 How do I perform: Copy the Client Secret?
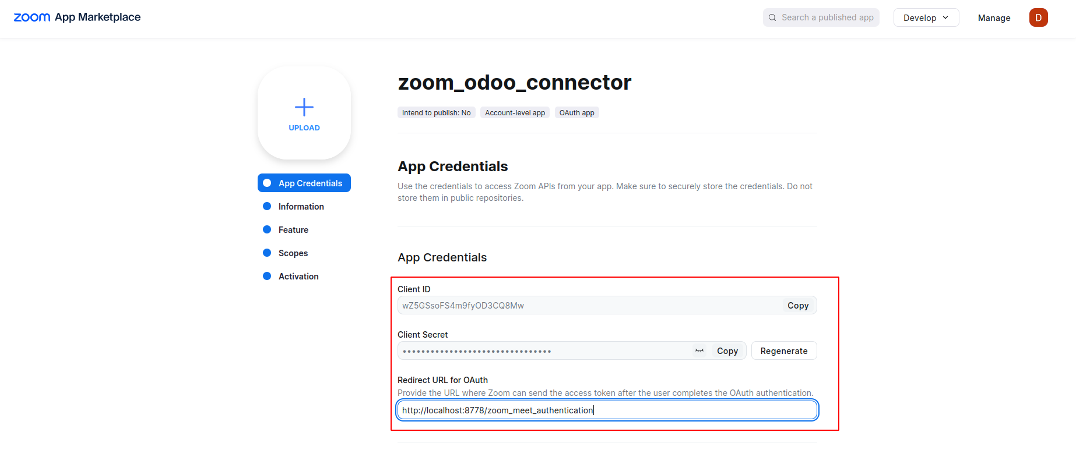coord(727,351)
